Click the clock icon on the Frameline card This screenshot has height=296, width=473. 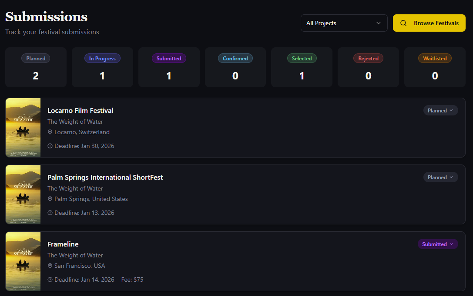point(50,280)
